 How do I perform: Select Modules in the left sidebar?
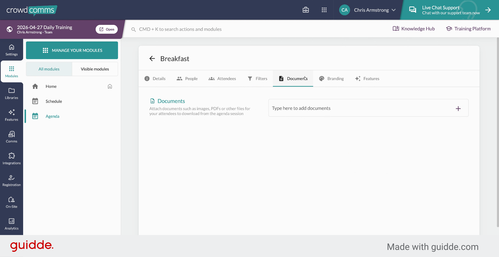point(11,72)
